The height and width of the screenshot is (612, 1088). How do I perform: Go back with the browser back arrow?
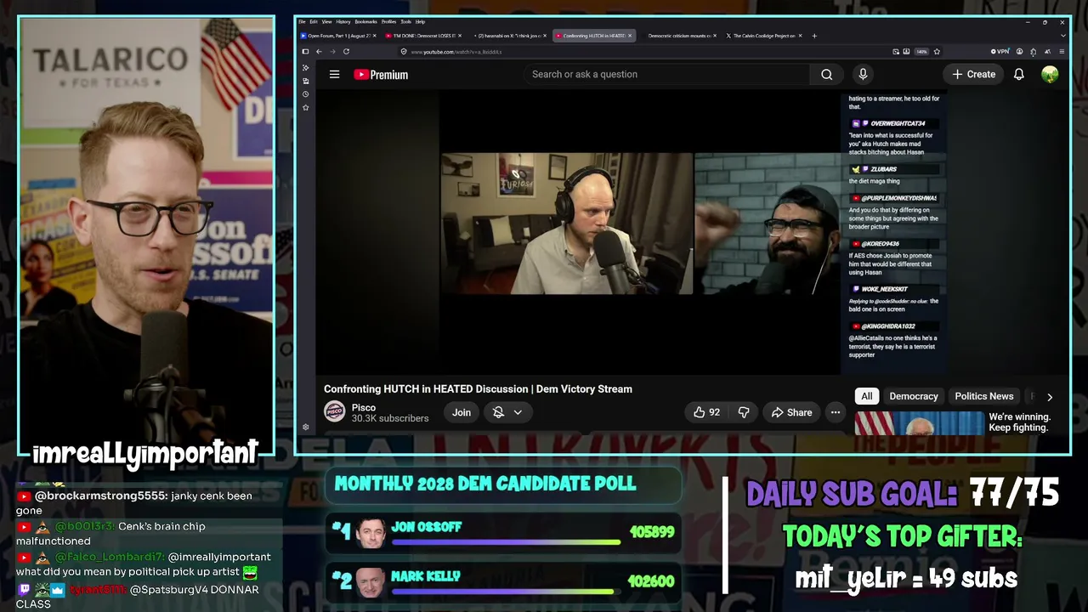[x=319, y=52]
